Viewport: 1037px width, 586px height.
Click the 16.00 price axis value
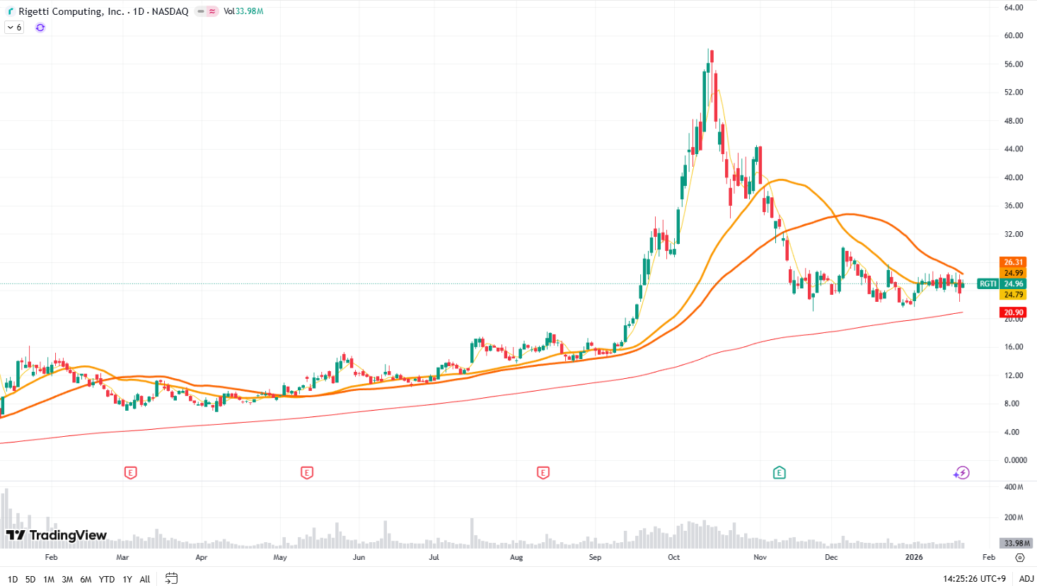1014,347
